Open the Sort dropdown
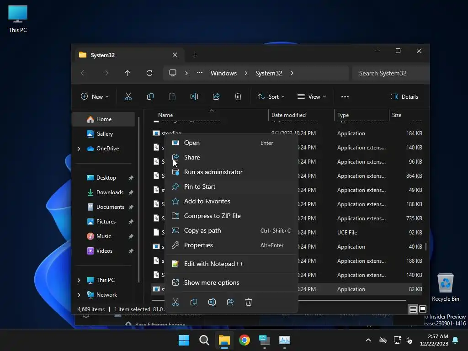The image size is (468, 351). 271,97
